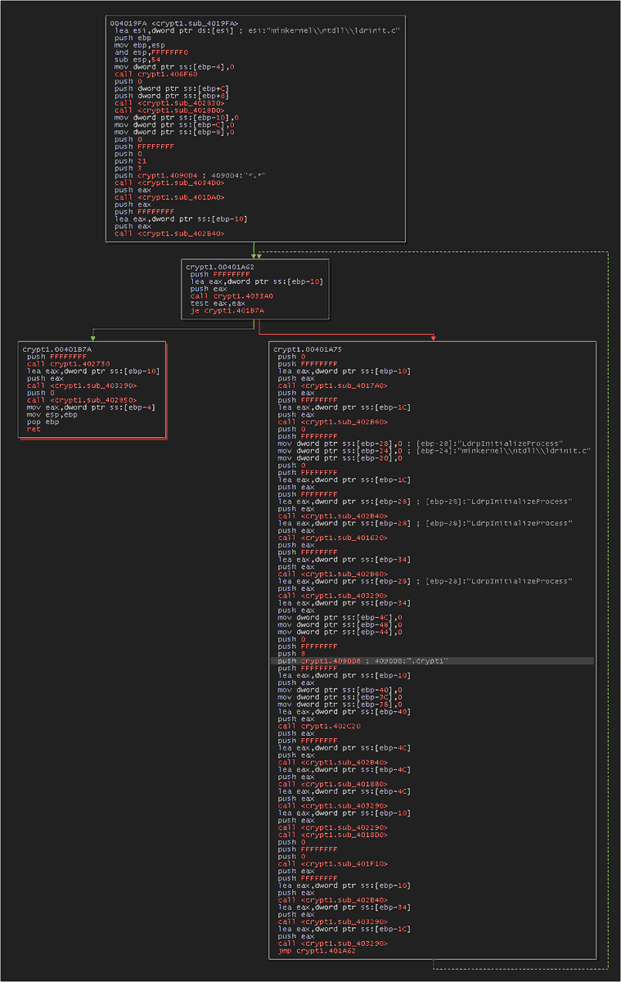Select the crypt1.00401A75 block header
Image resolution: width=621 pixels, height=982 pixels.
coord(308,349)
